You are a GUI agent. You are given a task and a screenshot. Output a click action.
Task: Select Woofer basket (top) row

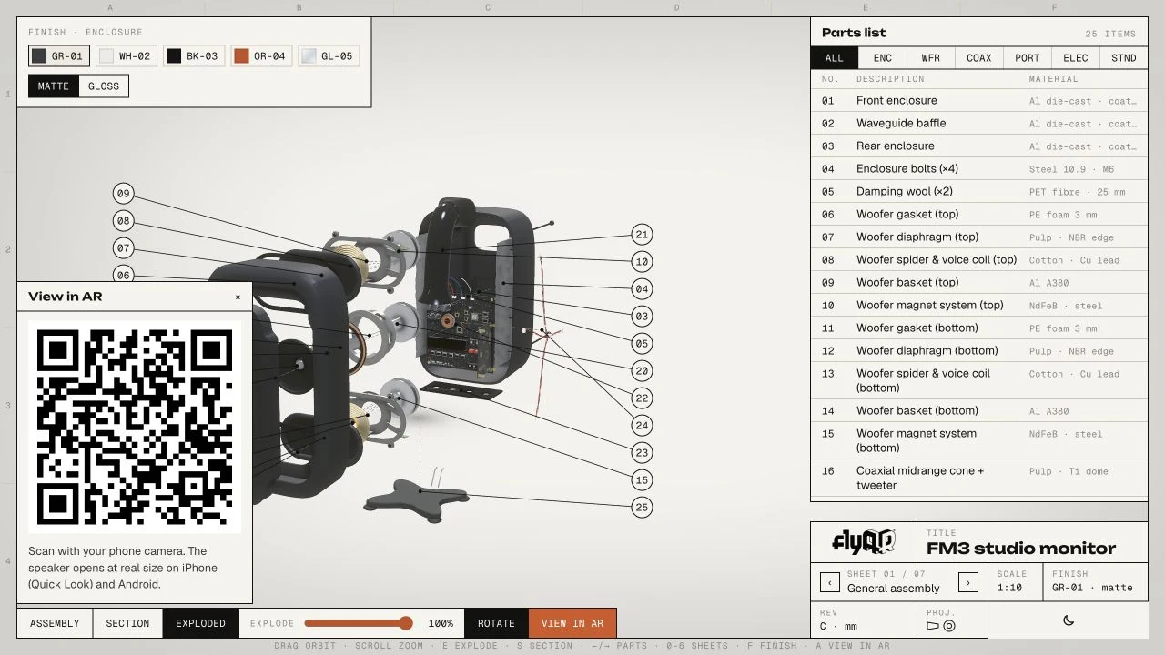click(979, 283)
